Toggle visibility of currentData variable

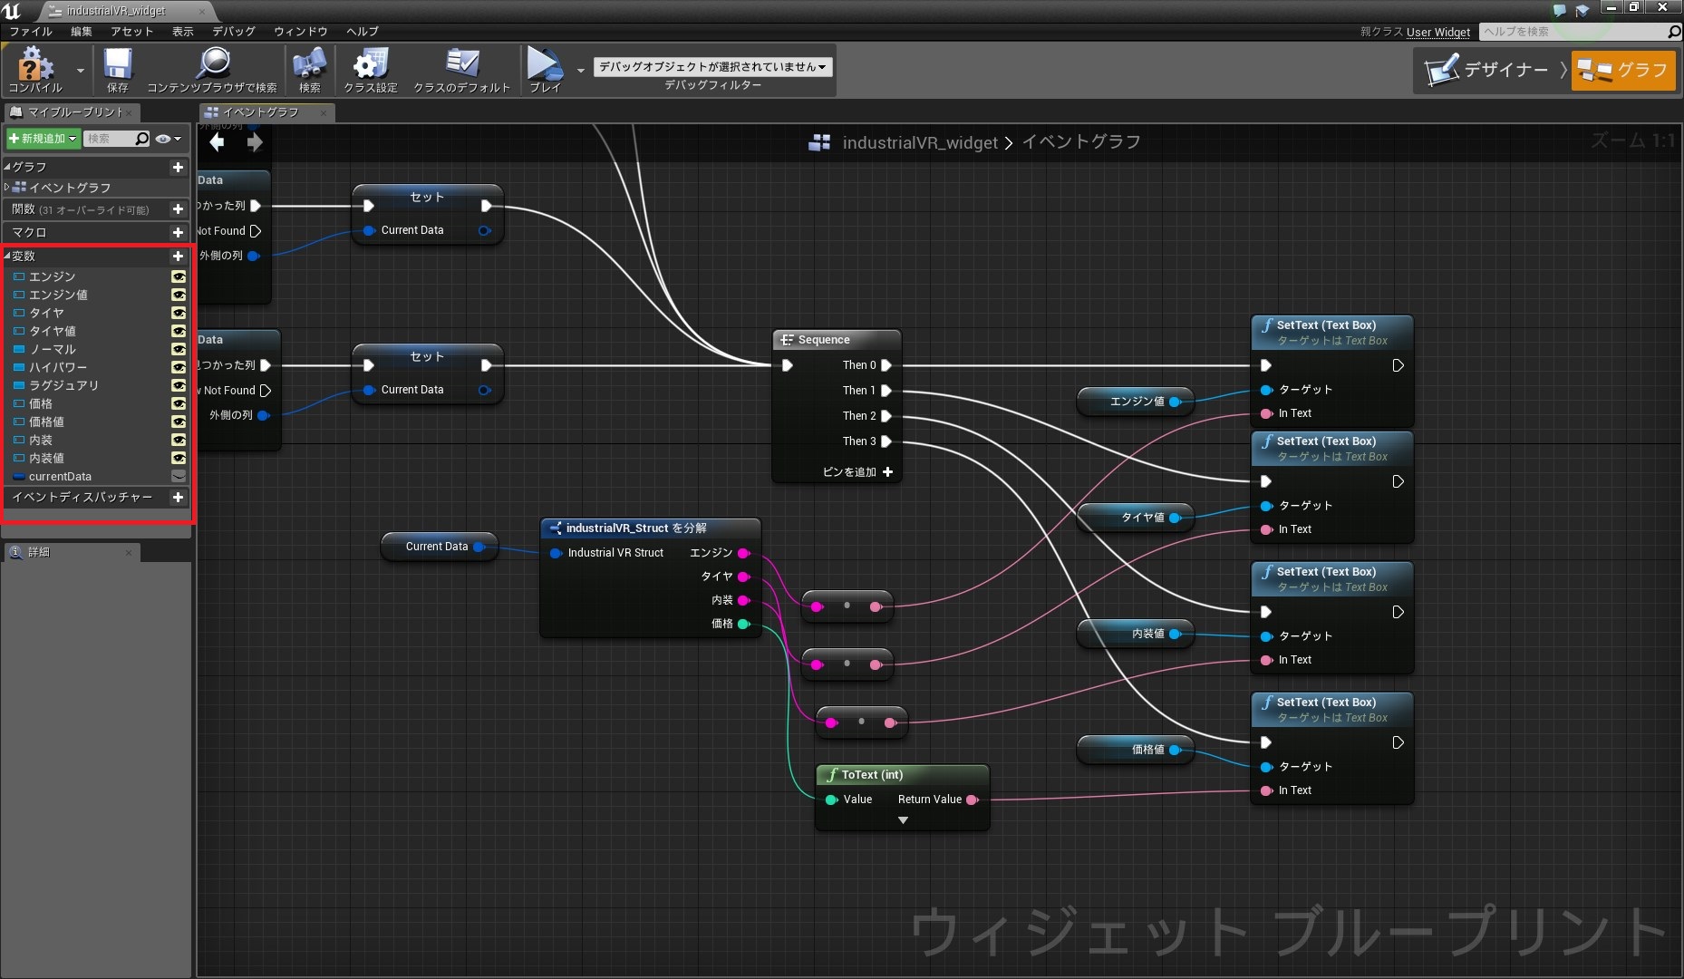coord(179,476)
